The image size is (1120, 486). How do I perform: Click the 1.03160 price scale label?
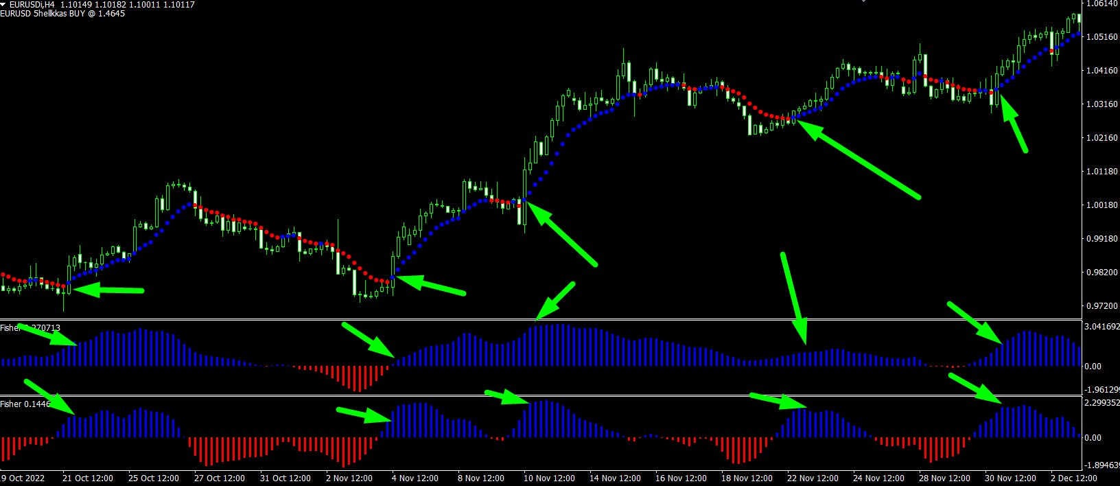click(1102, 104)
